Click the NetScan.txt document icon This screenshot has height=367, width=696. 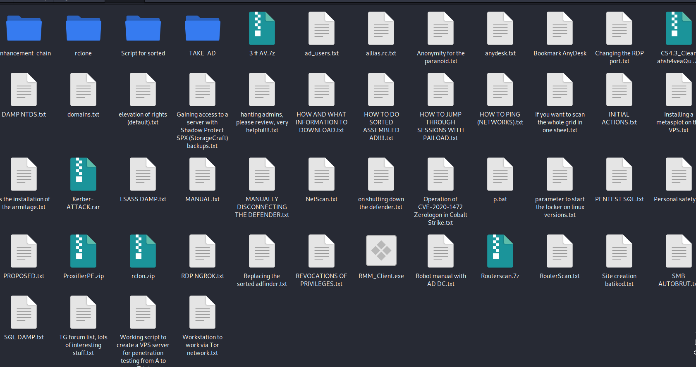[x=322, y=174]
